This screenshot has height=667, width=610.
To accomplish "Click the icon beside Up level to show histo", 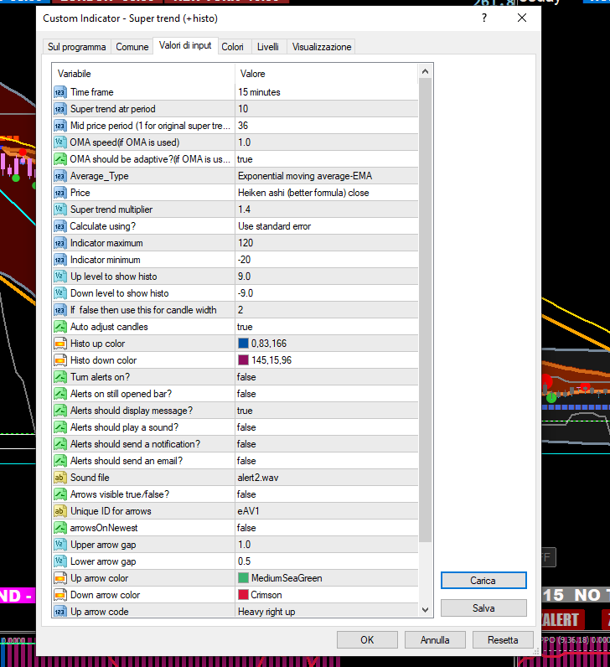I will (60, 277).
